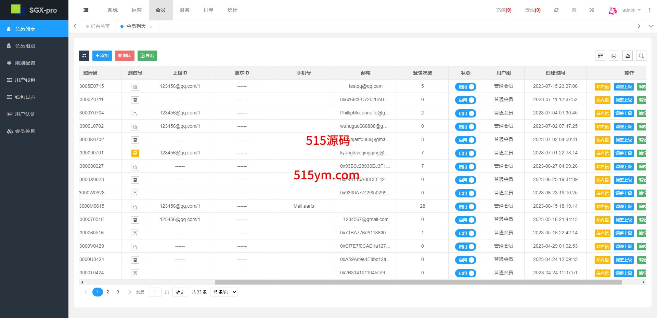Open the 财务 top menu

coord(184,10)
